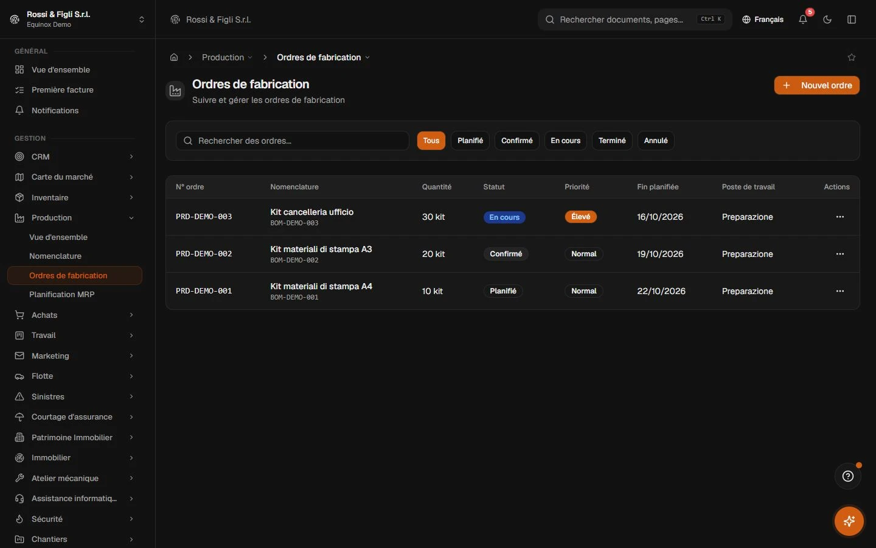The width and height of the screenshot is (876, 548).
Task: Open actions menu for PRD-DEMO-003
Action: click(x=840, y=217)
